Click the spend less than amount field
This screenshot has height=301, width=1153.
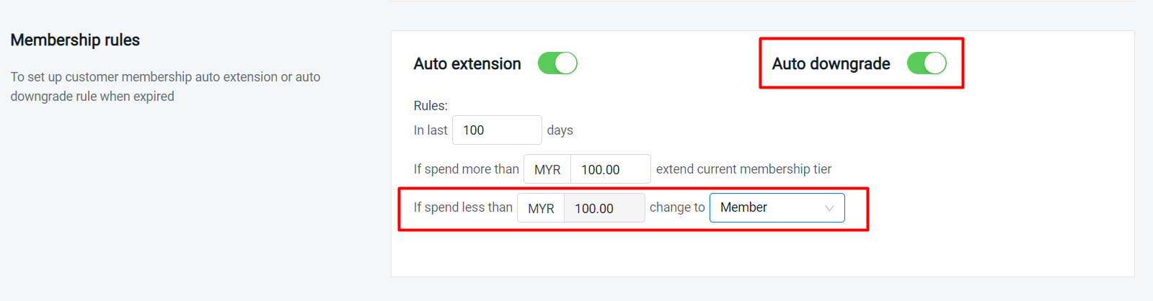[604, 208]
